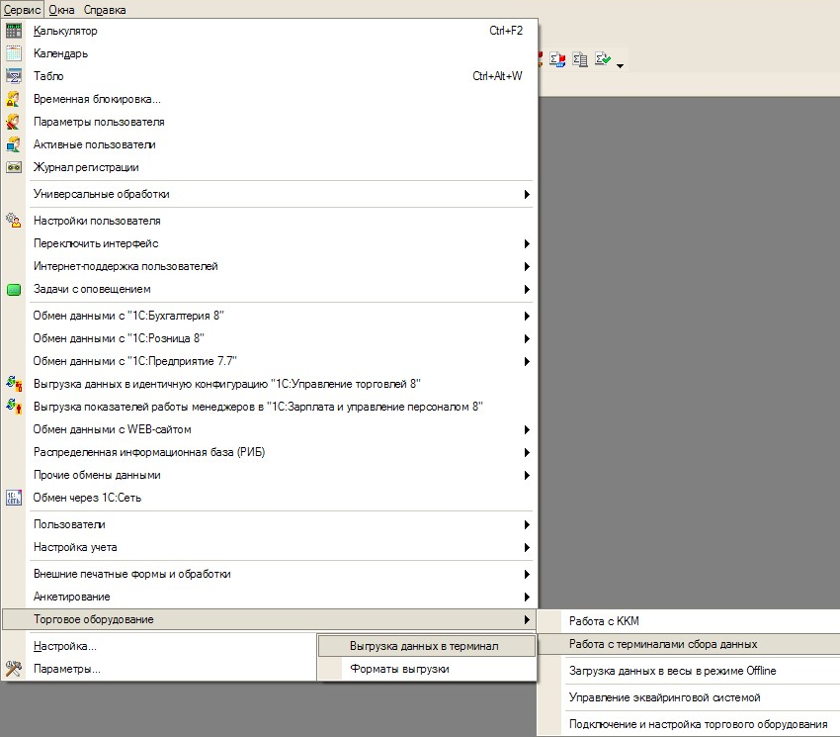Select Торговое оборудование menu entry

click(x=269, y=619)
